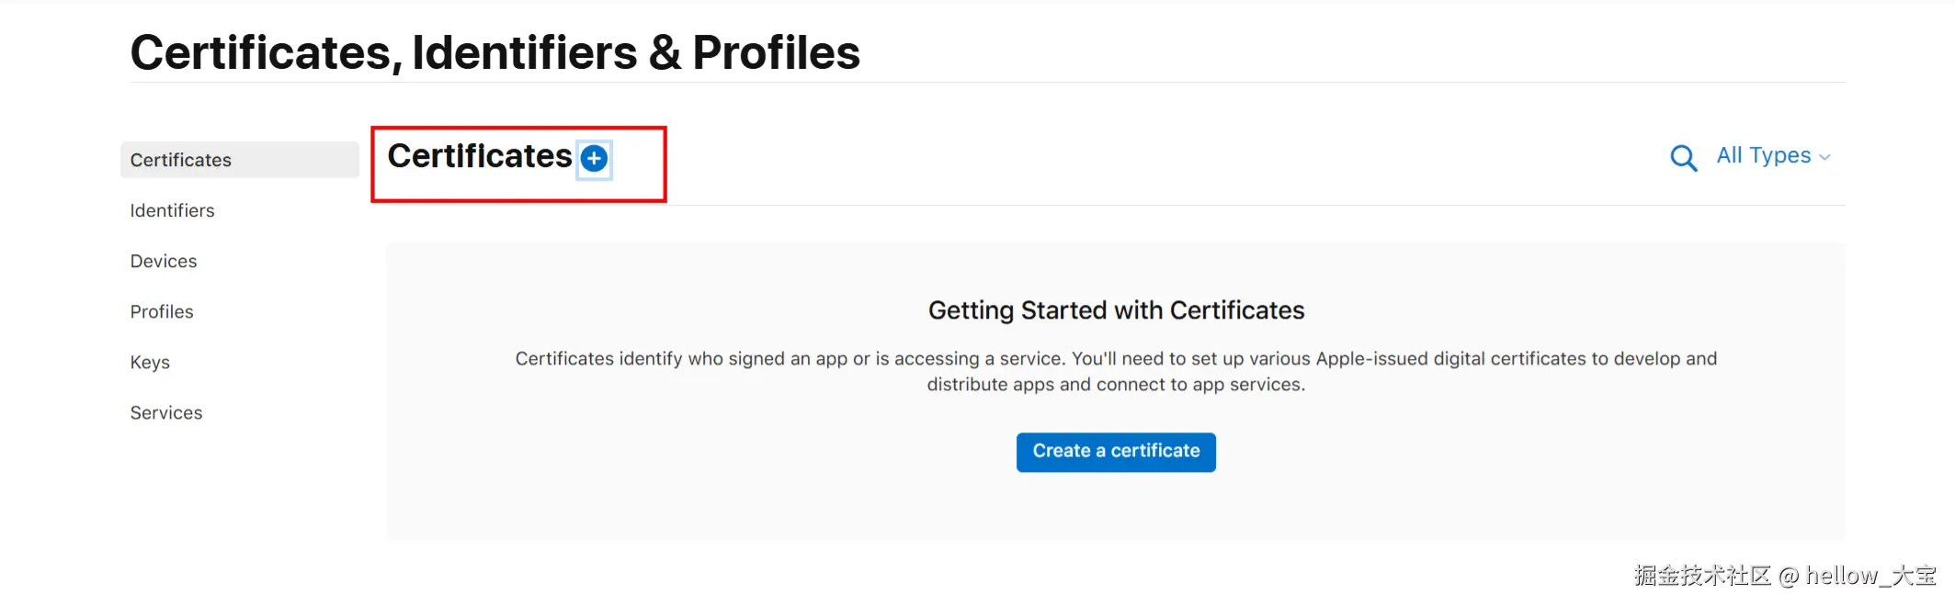1955x606 pixels.
Task: Click the Getting Started with Certificates heading
Action: [1116, 310]
